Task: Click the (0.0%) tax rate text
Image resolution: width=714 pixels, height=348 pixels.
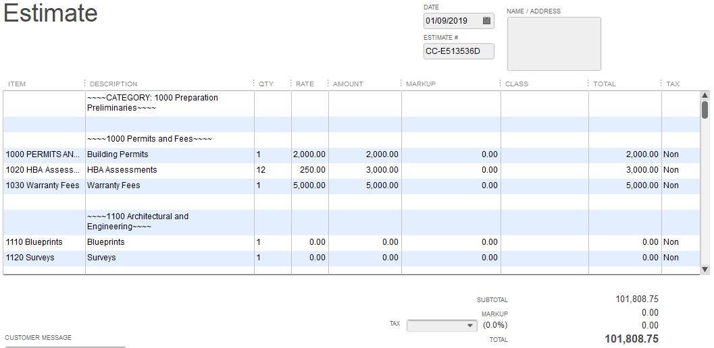Action: tap(495, 326)
